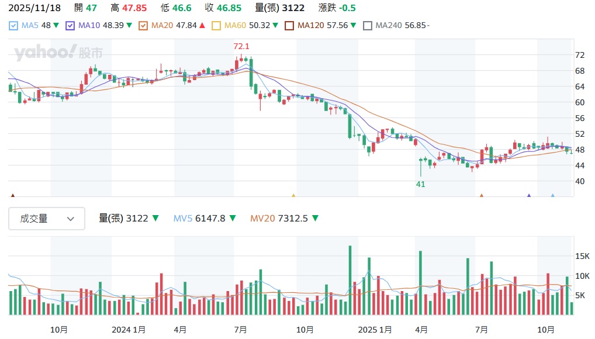Turn on the MA120 checkbox
595x339 pixels.
click(289, 26)
